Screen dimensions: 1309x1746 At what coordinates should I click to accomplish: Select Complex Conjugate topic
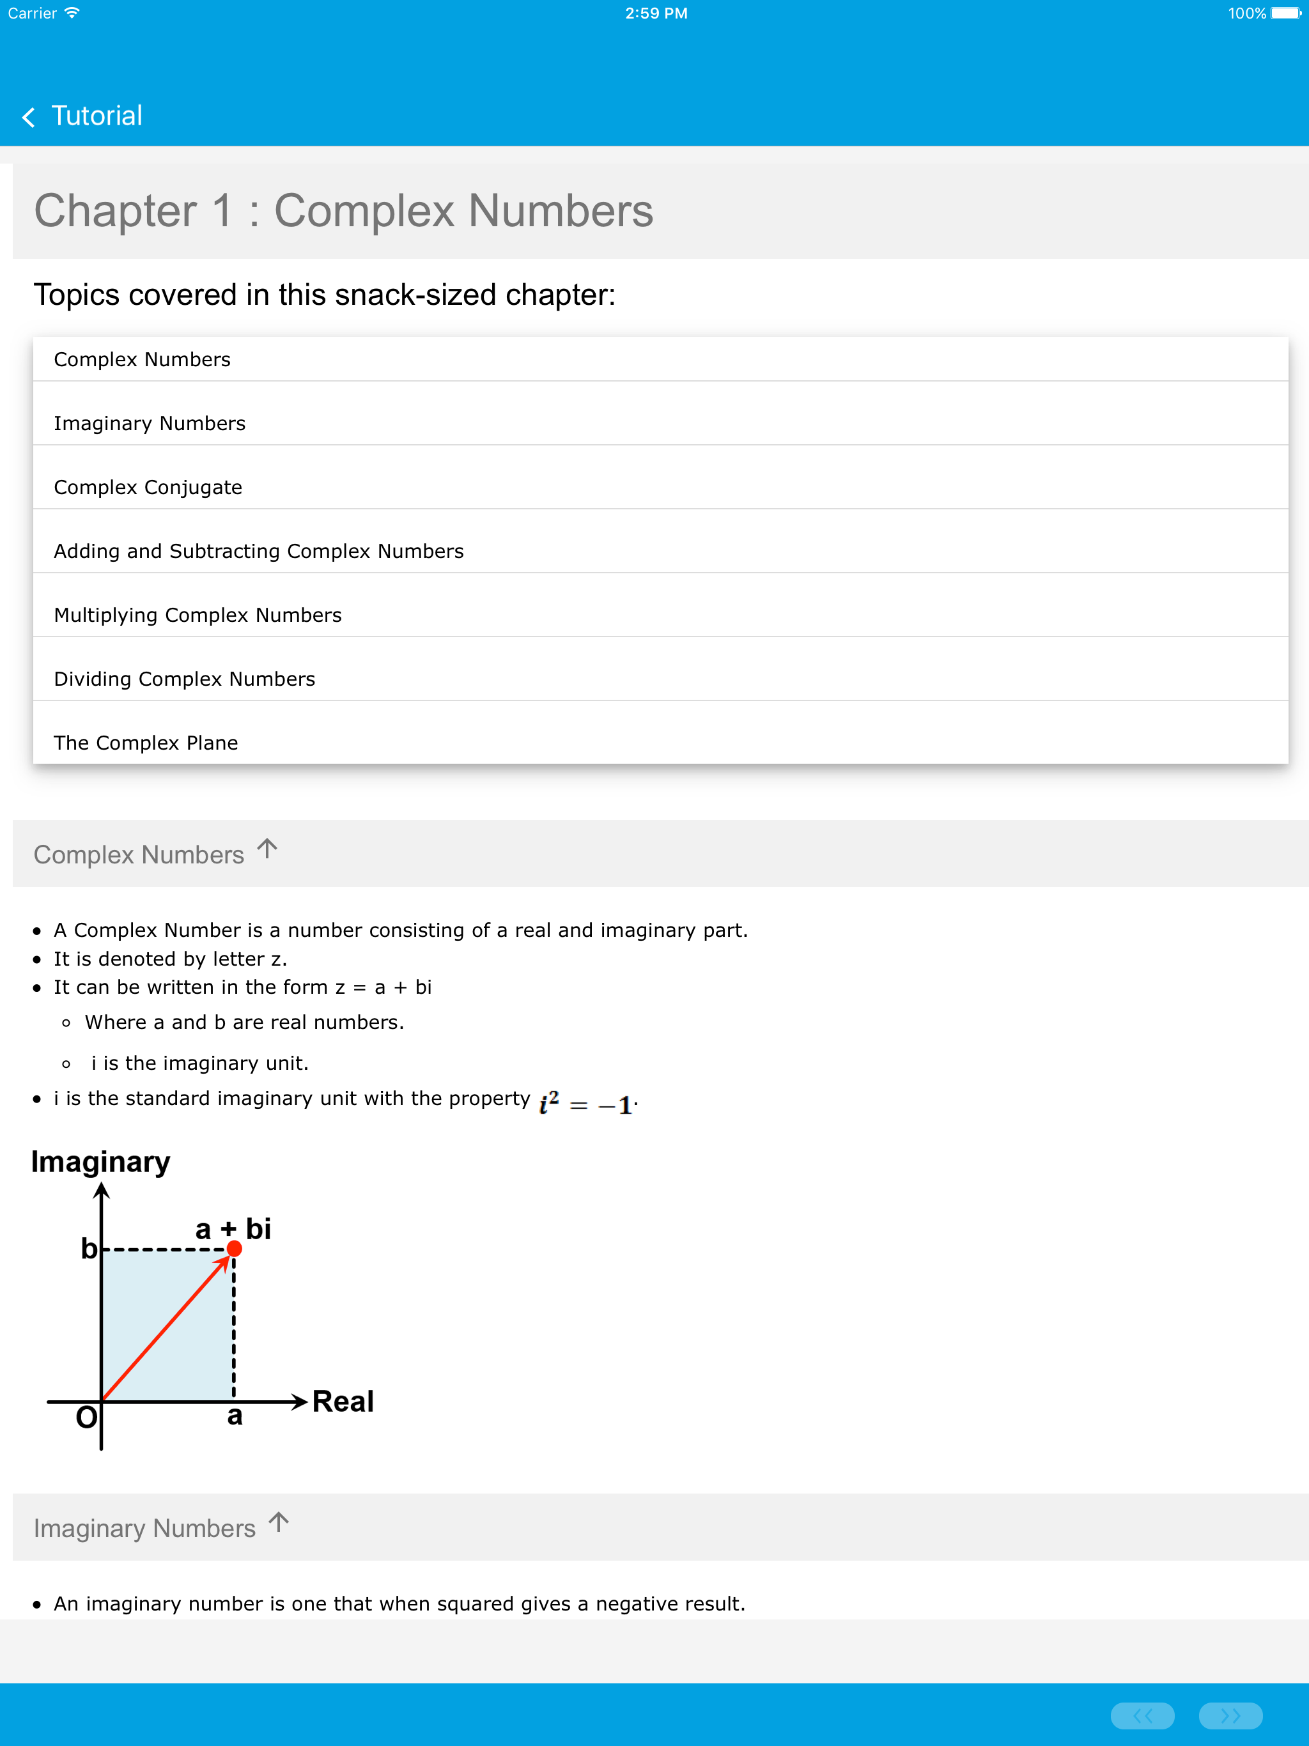pos(148,488)
